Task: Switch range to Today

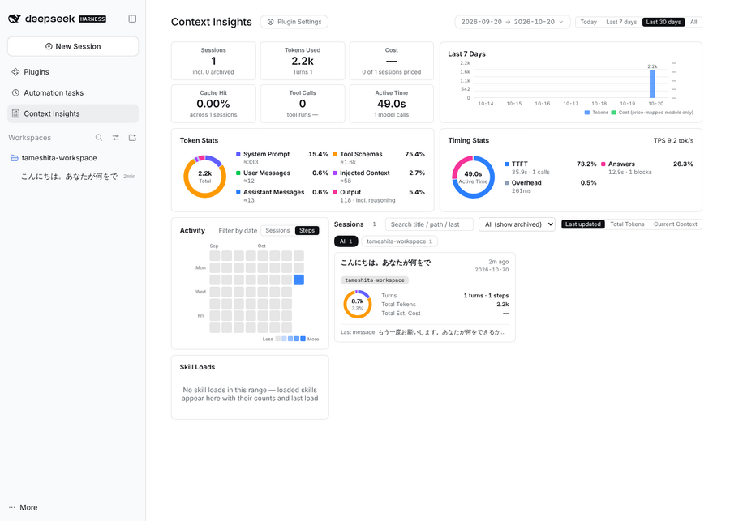Action: pyautogui.click(x=589, y=22)
